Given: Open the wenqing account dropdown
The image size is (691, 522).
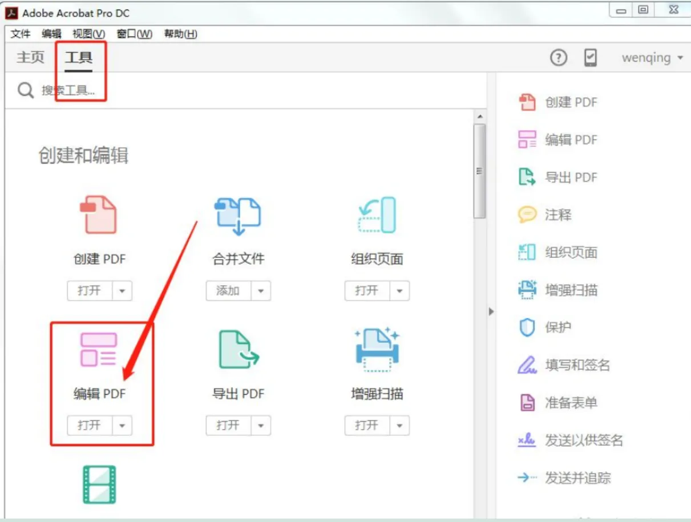Looking at the screenshot, I should click(x=652, y=58).
